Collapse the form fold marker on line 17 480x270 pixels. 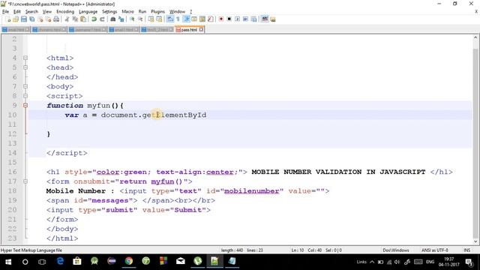coord(25,181)
